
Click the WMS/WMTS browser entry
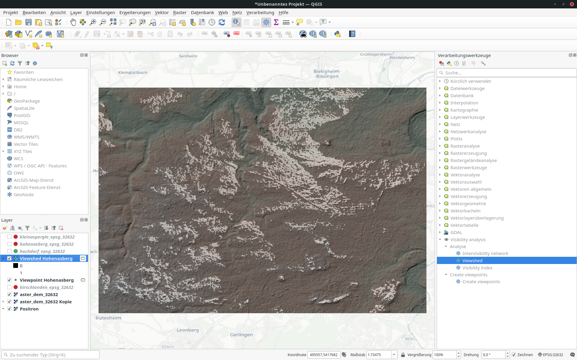pos(26,137)
